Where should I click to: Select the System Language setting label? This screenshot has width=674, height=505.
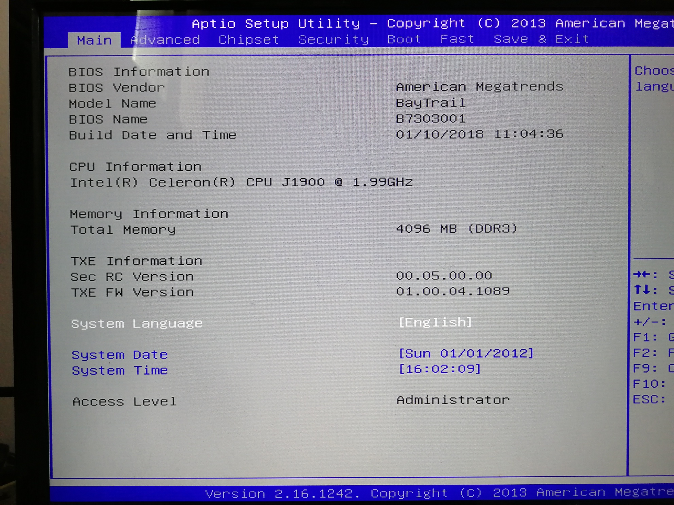[x=137, y=323]
